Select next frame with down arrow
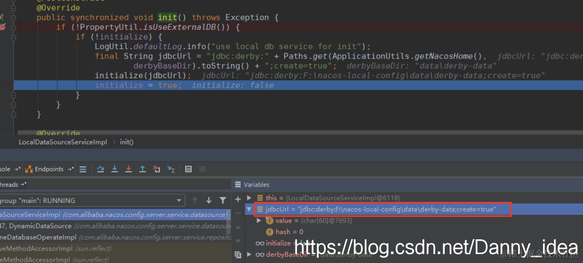 coord(209,200)
